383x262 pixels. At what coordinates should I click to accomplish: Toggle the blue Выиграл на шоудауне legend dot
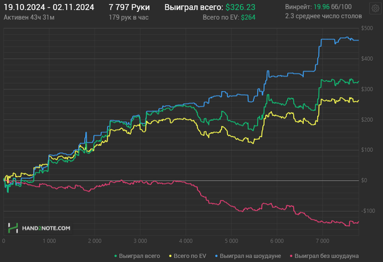[216, 256]
